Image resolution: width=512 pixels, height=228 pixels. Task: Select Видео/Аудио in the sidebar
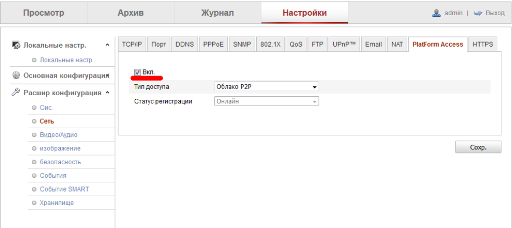(59, 135)
